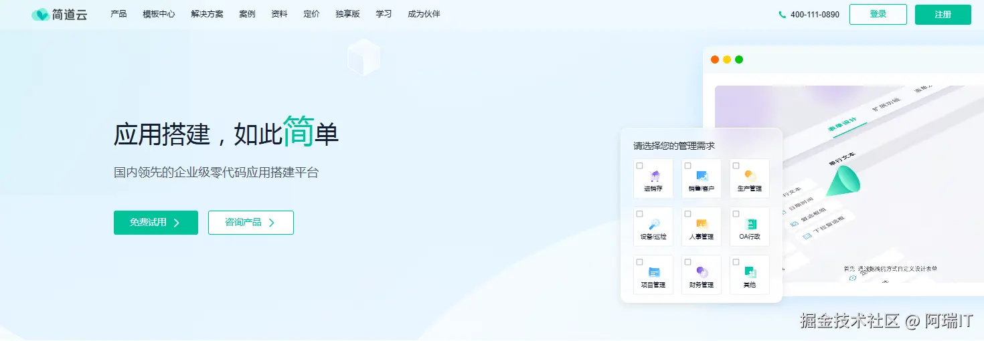Image resolution: width=984 pixels, height=341 pixels.
Task: Open the 解决方案 menu
Action: click(x=207, y=14)
